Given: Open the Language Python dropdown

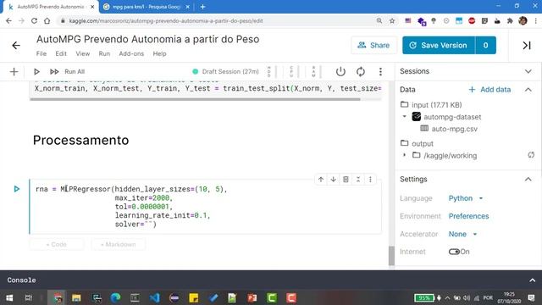Looking at the screenshot, I should pos(465,198).
